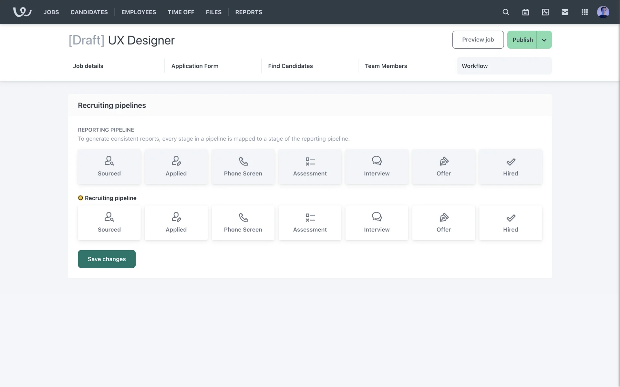Click Offer stage in Recruiting pipeline
The image size is (620, 387).
(x=443, y=223)
